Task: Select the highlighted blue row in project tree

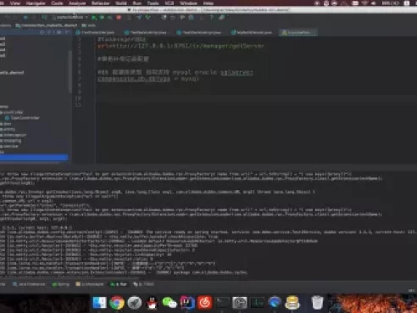Action: click(34, 157)
